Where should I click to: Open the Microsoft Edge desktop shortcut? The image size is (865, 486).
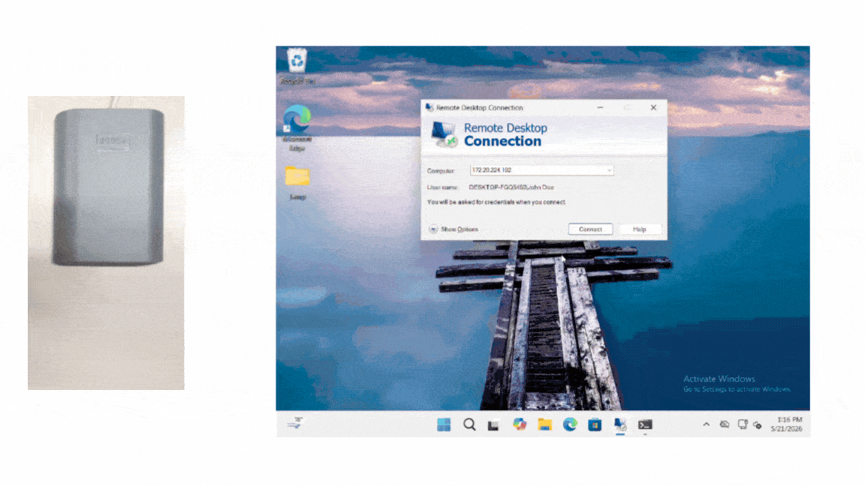[297, 127]
